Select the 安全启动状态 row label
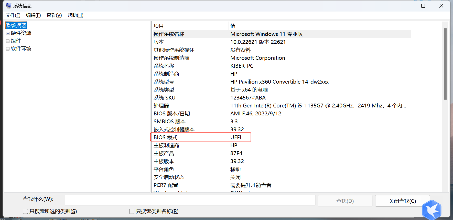 point(169,177)
